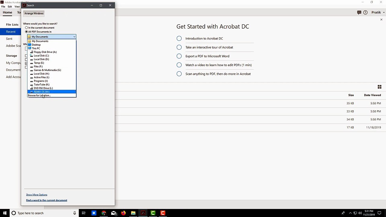Choose My Documents in the location list
Screen dimensions: 386x217
point(52,41)
